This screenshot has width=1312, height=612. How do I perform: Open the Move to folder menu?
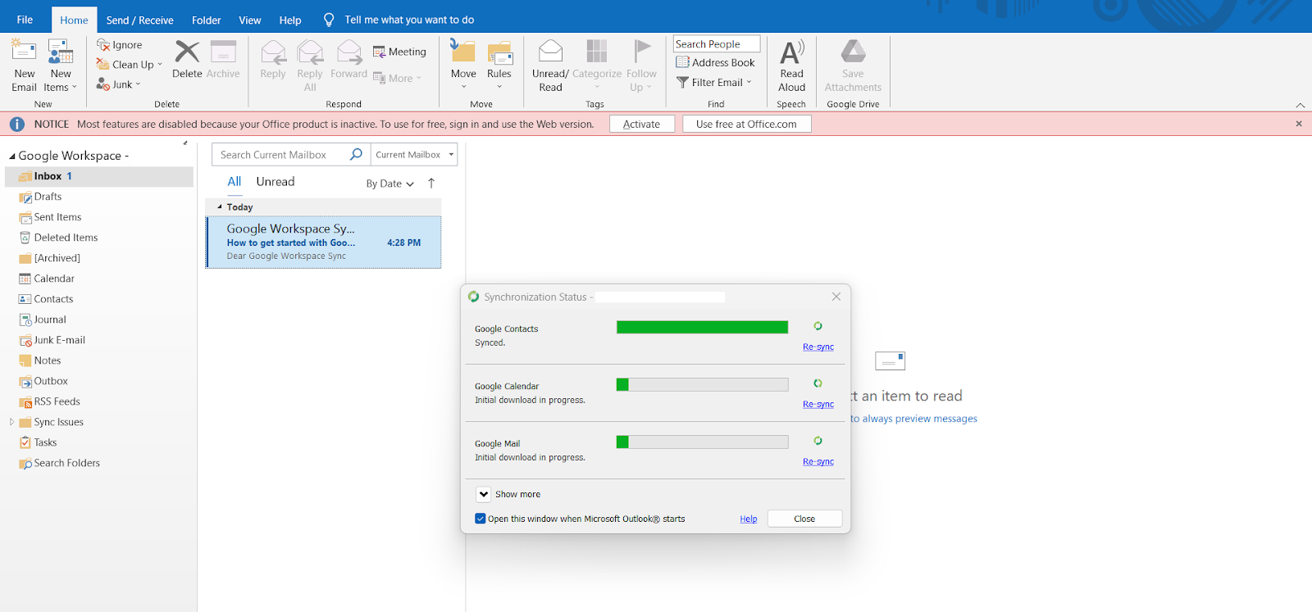pos(463,66)
